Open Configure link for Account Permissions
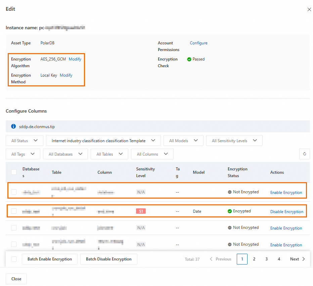 (198, 43)
